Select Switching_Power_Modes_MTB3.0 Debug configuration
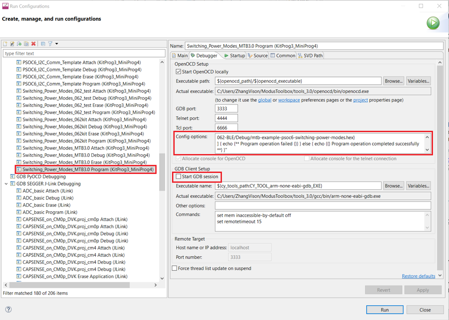Screen dimensions: 449x320 click(x=86, y=155)
